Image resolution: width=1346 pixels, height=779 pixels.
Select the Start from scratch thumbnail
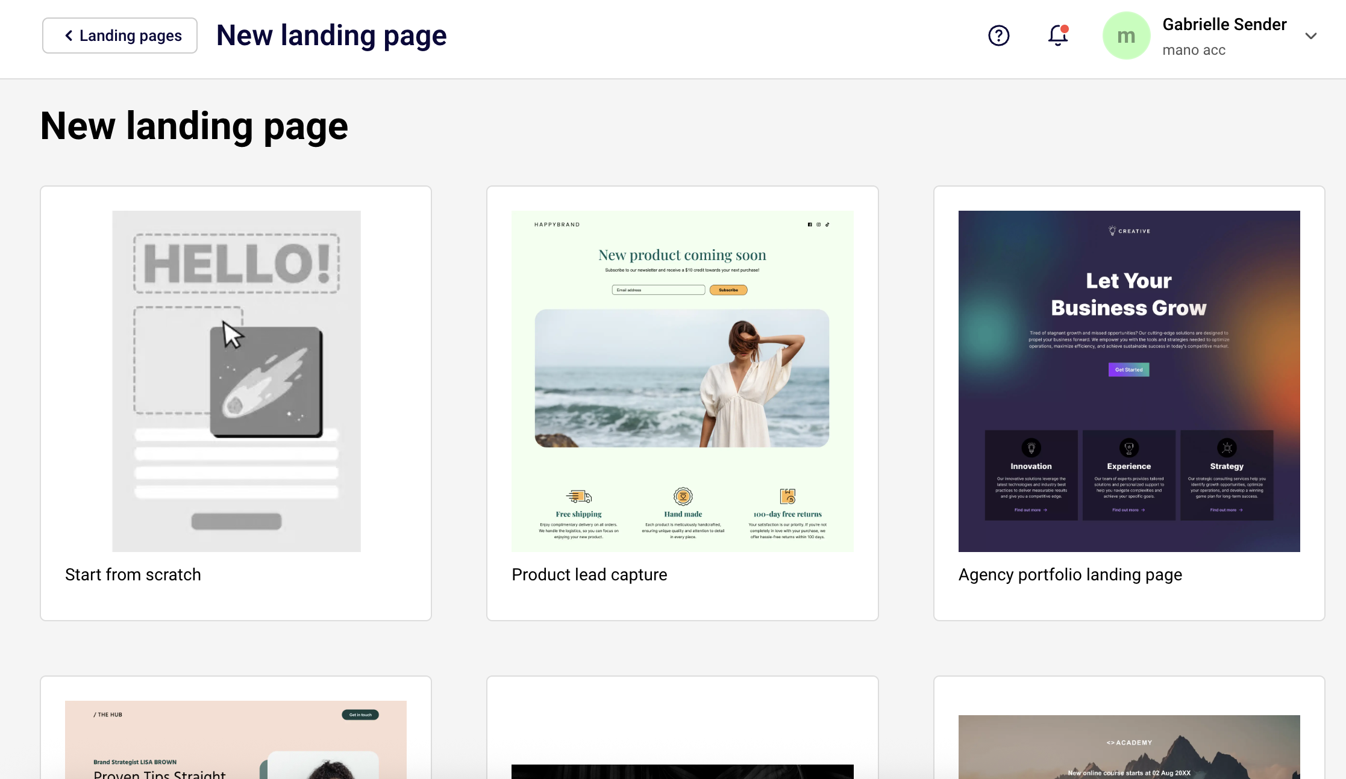(x=236, y=380)
